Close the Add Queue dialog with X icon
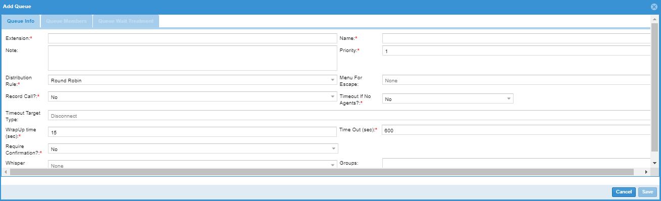This screenshot has height=201, width=661. (654, 7)
